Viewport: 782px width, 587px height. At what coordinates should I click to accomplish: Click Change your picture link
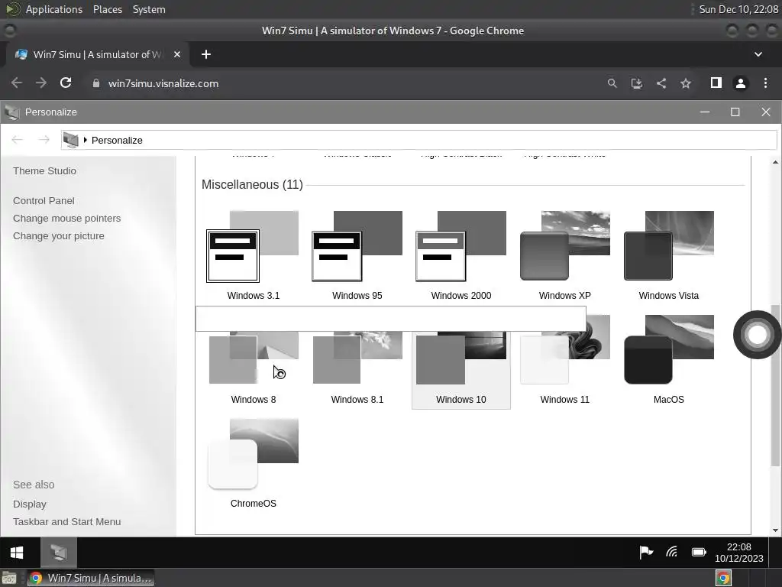pyautogui.click(x=58, y=235)
